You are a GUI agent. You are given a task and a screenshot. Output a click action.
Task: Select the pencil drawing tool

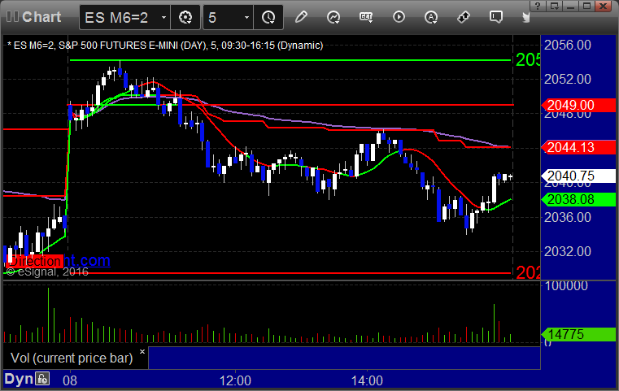(x=301, y=17)
